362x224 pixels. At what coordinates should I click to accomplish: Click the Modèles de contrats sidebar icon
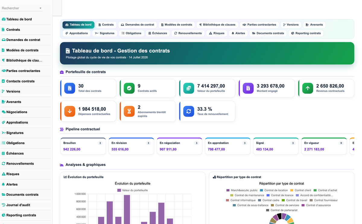click(x=3, y=50)
